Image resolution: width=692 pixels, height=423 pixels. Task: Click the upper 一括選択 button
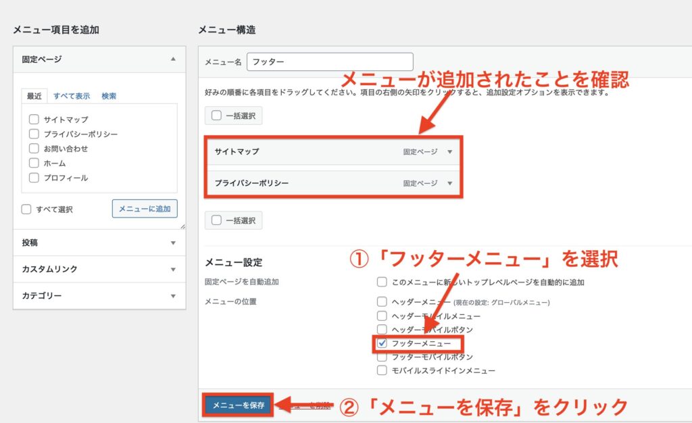click(x=234, y=116)
